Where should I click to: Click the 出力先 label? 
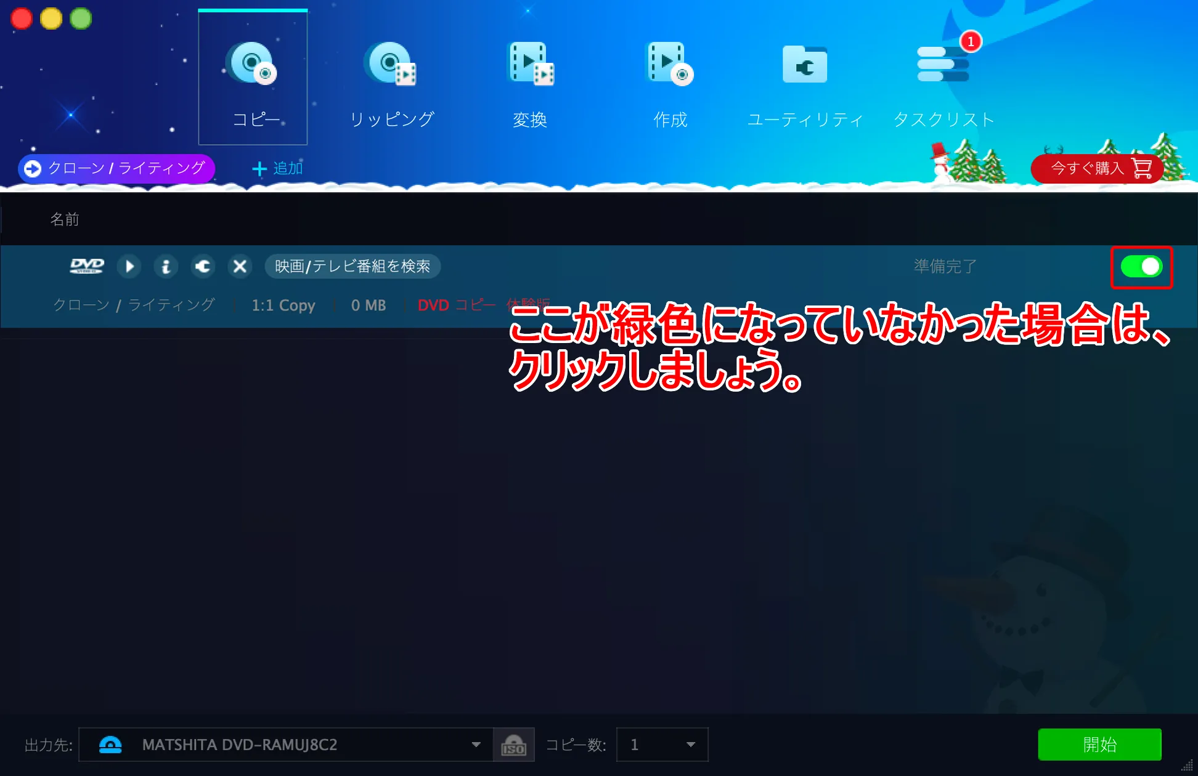(49, 745)
